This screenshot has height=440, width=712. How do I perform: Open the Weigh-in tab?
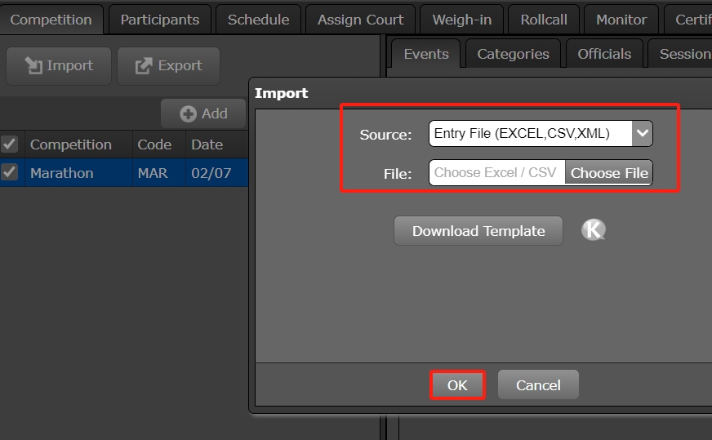click(x=461, y=20)
